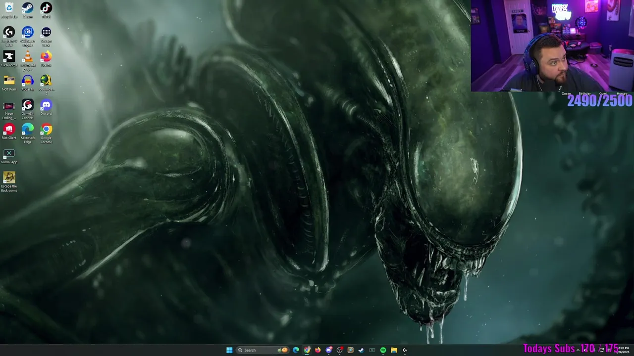Open Logitech G HUB from the taskbar
634x356 pixels.
[x=405, y=350]
